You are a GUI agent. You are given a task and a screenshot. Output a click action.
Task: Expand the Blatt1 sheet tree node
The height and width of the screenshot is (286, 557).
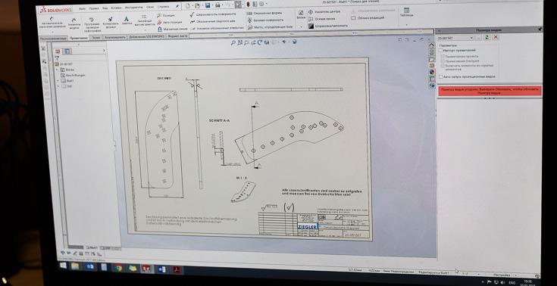pyautogui.click(x=58, y=81)
